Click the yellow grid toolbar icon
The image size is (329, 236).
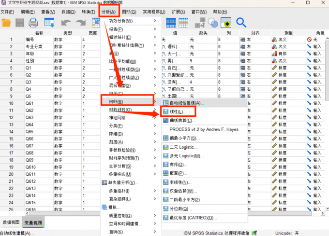183,23
